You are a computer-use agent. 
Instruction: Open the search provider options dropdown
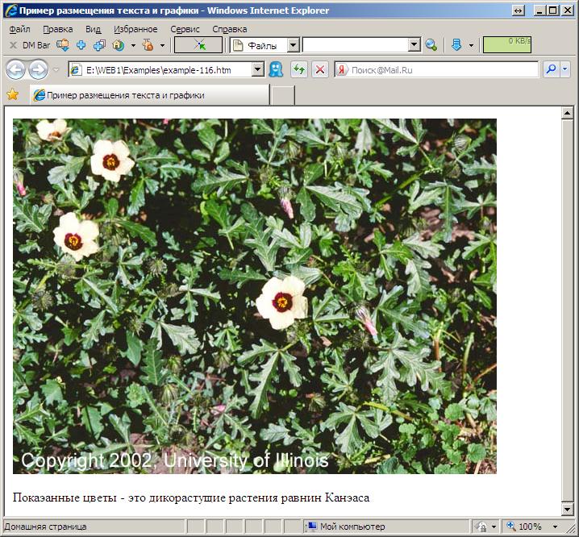click(x=565, y=69)
